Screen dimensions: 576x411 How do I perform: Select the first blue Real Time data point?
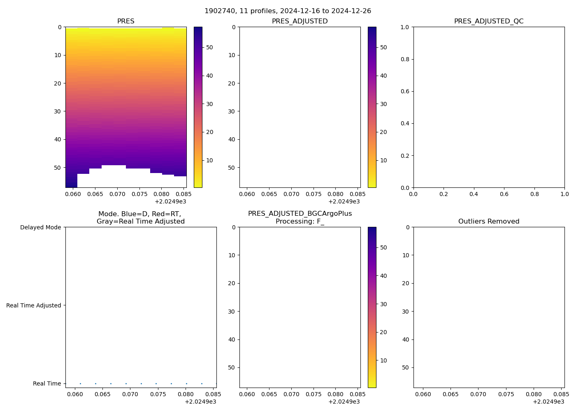pos(80,383)
